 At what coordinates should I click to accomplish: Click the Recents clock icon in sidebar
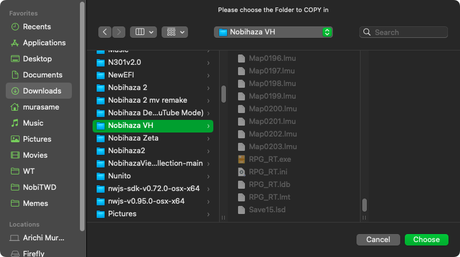click(x=15, y=26)
